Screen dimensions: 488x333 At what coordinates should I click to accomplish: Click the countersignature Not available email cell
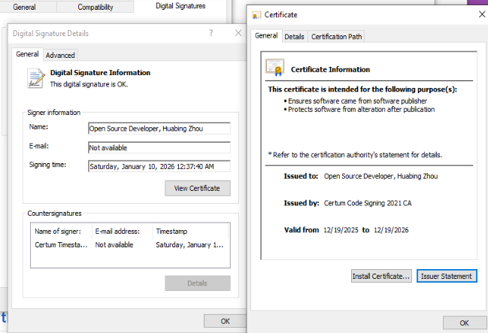point(114,245)
